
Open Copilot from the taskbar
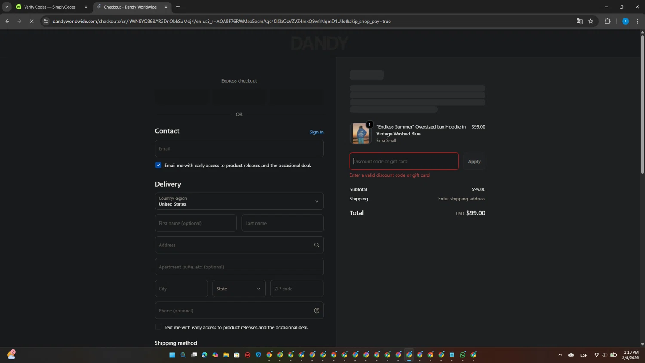215,355
